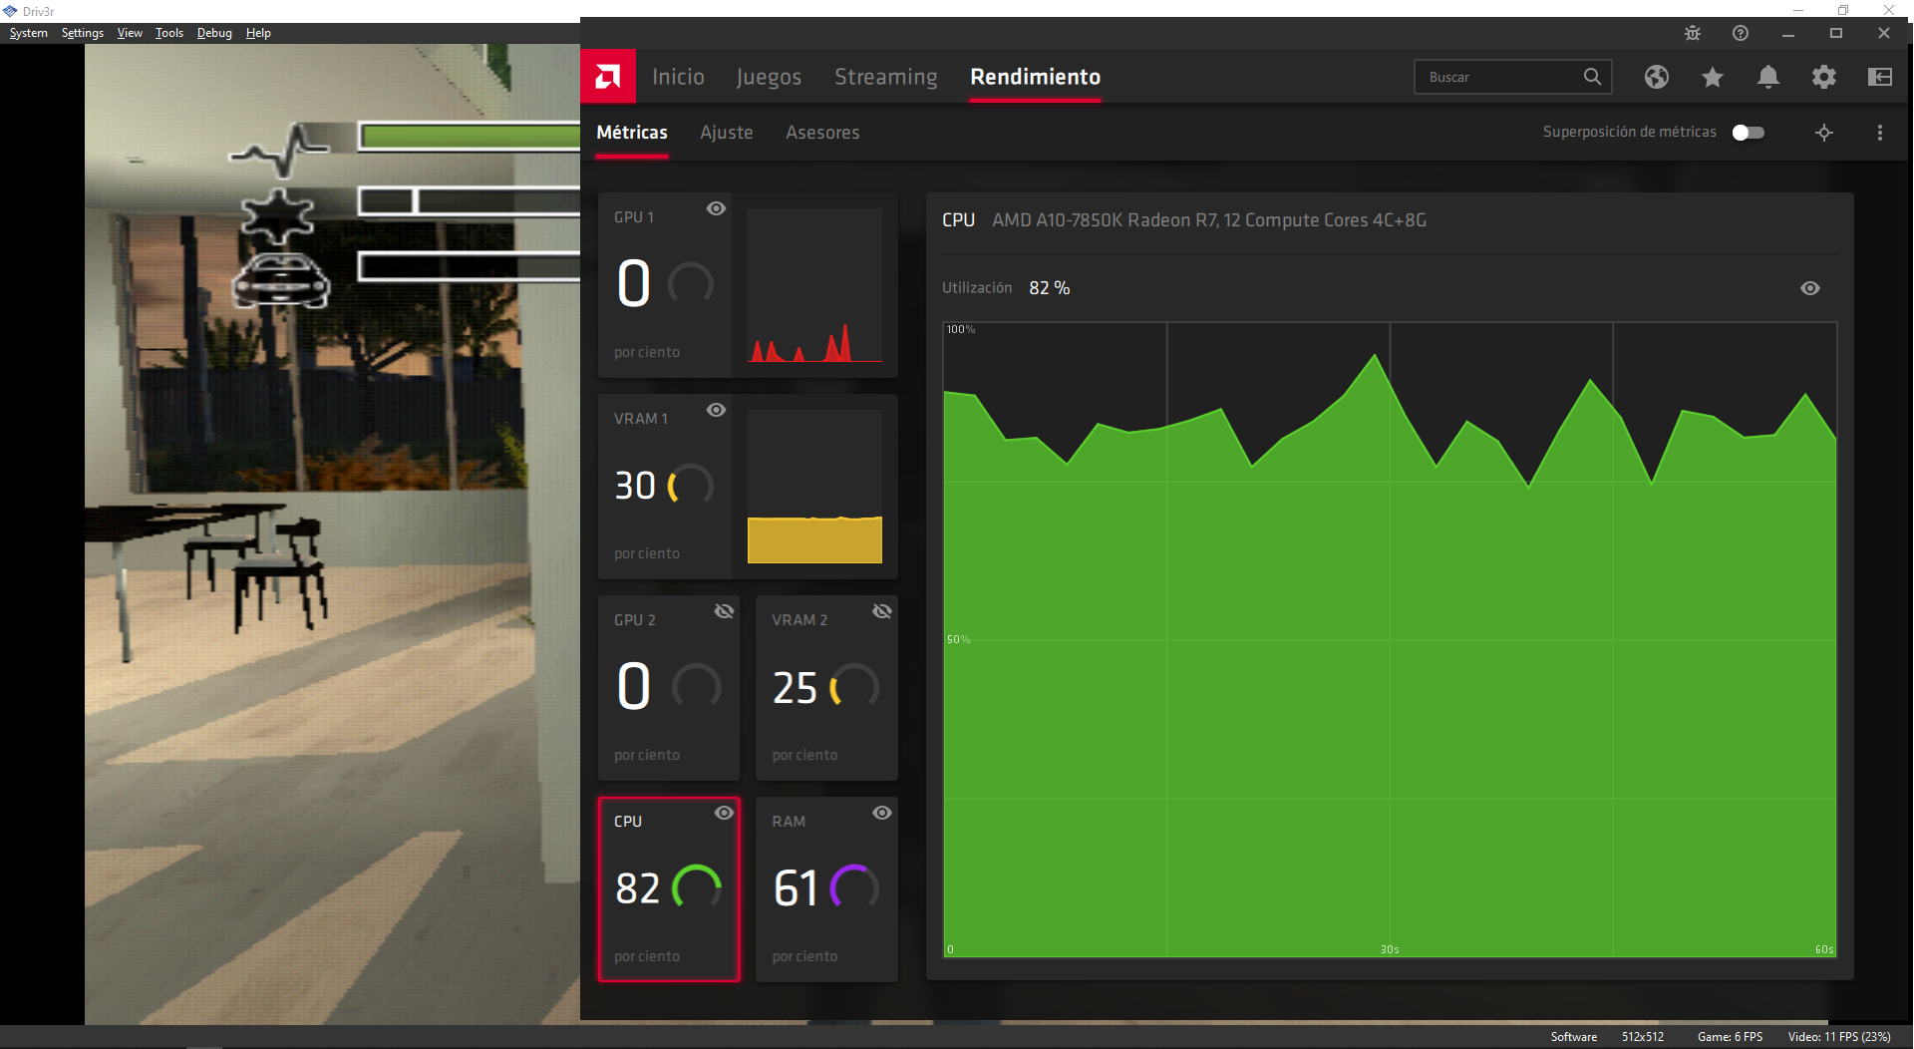Click the AMD logo home icon
This screenshot has width=1914, height=1049.
(608, 77)
